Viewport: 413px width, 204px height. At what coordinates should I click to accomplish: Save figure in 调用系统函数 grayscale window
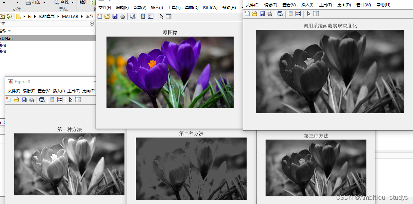(262, 14)
